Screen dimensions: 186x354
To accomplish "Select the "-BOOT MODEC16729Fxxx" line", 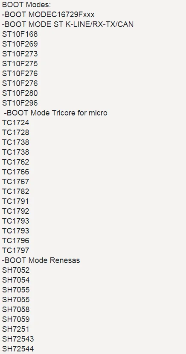I will click(48, 15).
